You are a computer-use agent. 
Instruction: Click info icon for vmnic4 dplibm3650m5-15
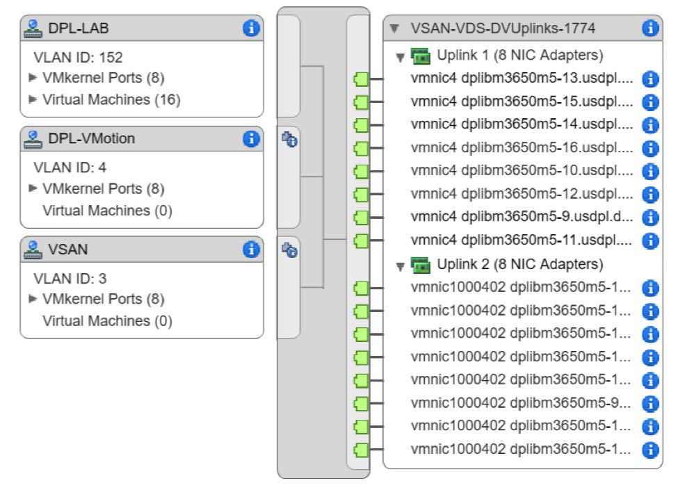(x=650, y=102)
